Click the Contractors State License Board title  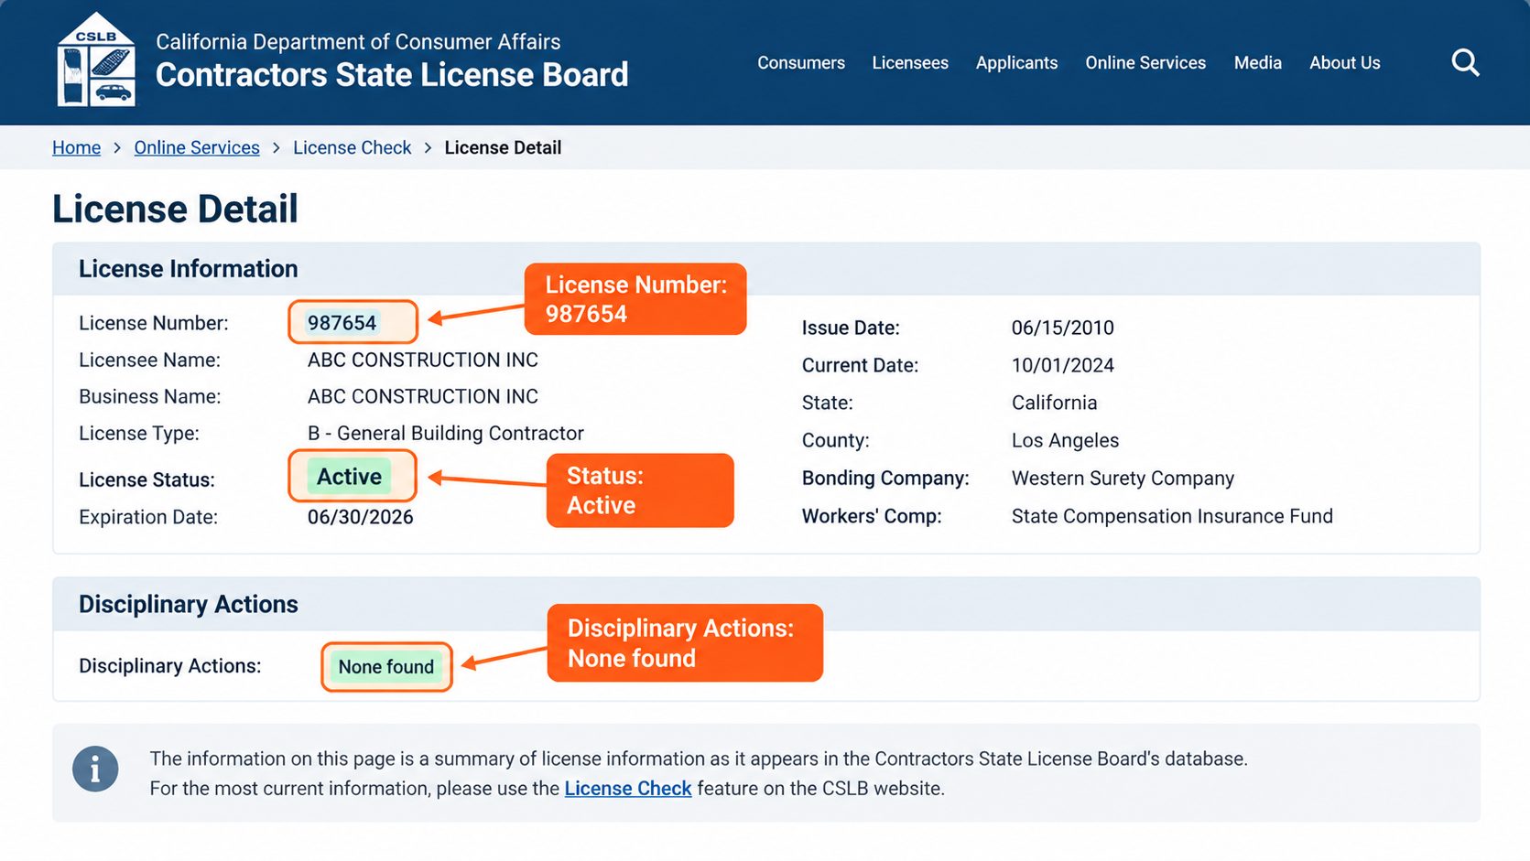click(392, 75)
